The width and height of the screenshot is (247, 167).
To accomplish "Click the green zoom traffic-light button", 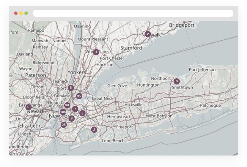I will 26,13.
